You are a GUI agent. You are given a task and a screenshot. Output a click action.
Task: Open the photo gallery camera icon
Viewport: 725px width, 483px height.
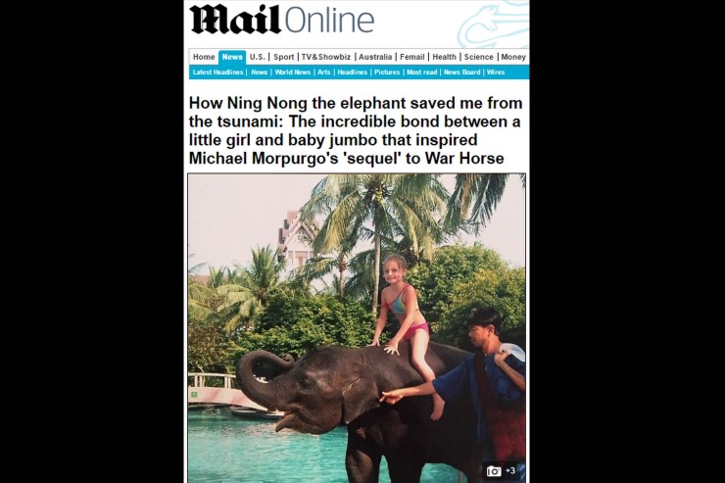[x=494, y=471]
